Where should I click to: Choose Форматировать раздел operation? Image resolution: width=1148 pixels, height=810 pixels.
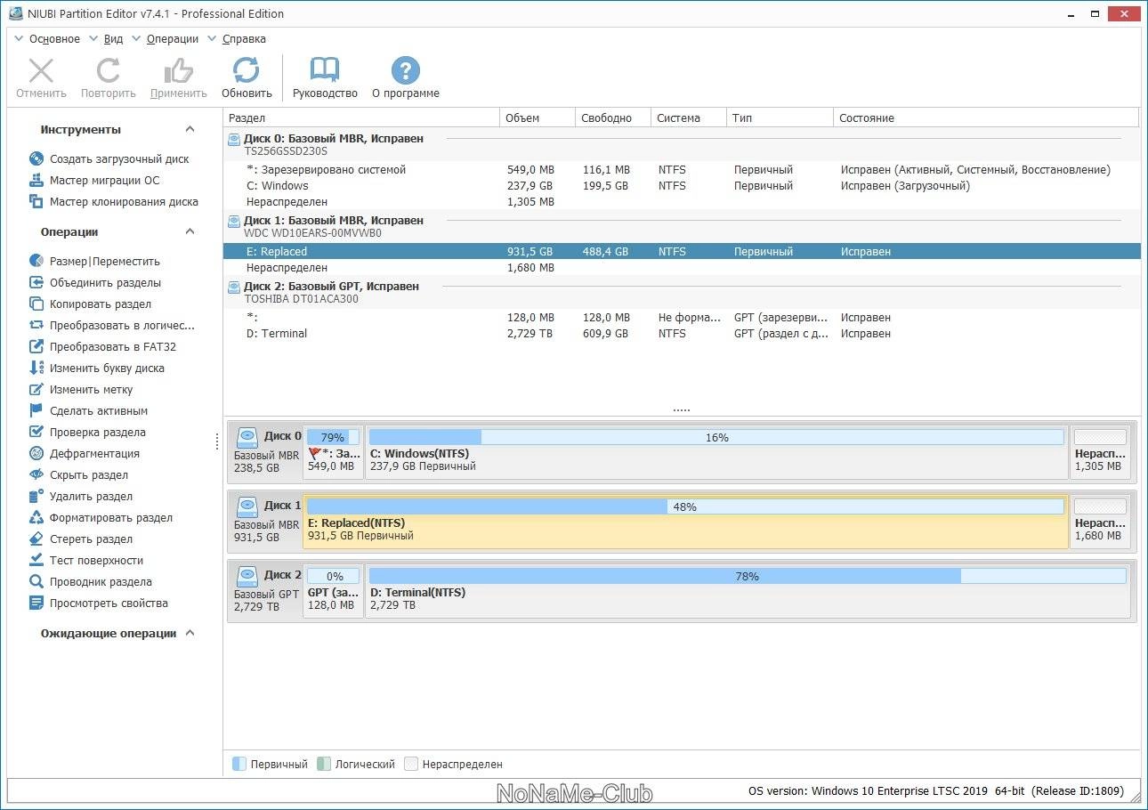pyautogui.click(x=101, y=518)
